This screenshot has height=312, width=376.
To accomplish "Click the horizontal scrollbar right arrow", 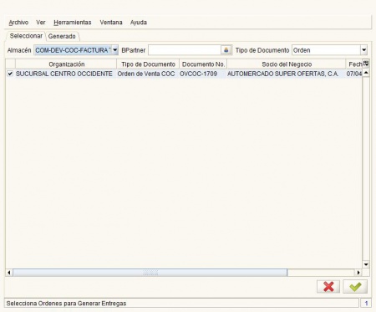I will [x=358, y=273].
